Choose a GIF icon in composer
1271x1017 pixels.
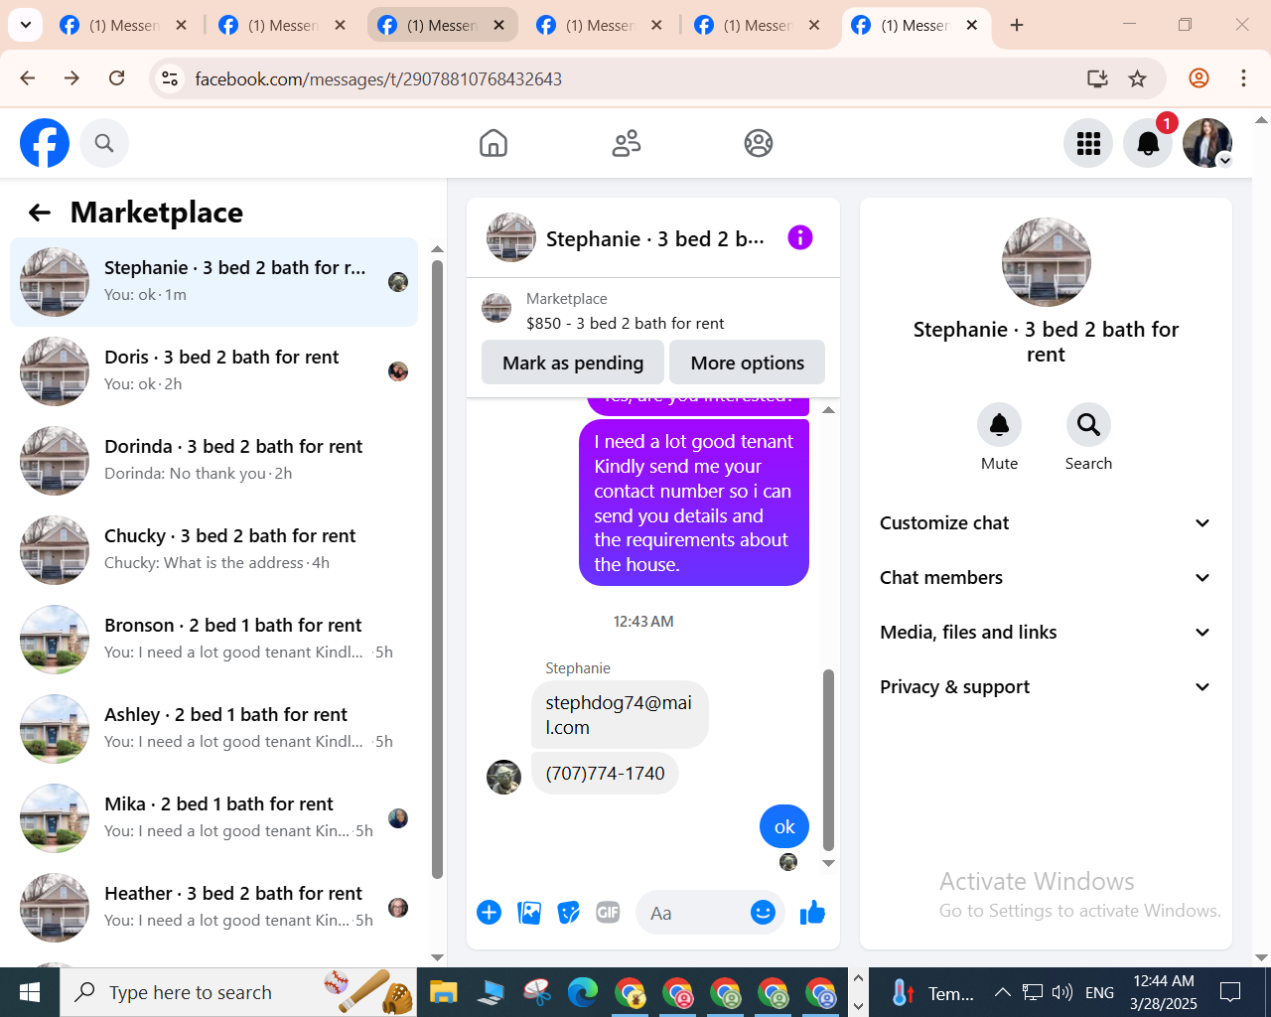[x=608, y=912]
